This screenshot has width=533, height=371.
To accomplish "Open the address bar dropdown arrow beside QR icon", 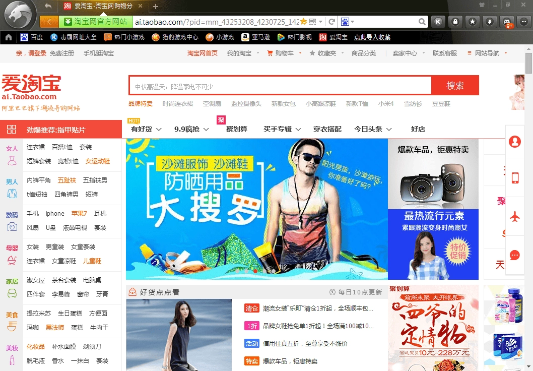I will pyautogui.click(x=320, y=22).
